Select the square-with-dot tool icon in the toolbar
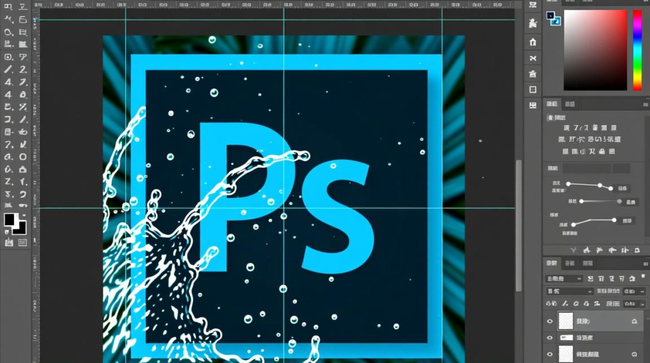The width and height of the screenshot is (650, 363). (8, 57)
